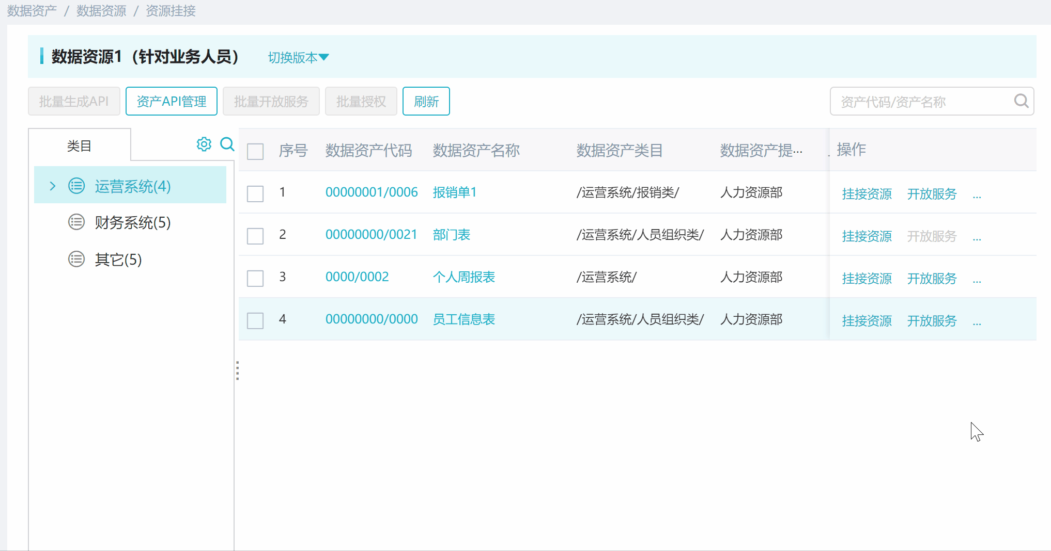
Task: Expand the 运营系统 tree node chevron
Action: click(x=52, y=186)
